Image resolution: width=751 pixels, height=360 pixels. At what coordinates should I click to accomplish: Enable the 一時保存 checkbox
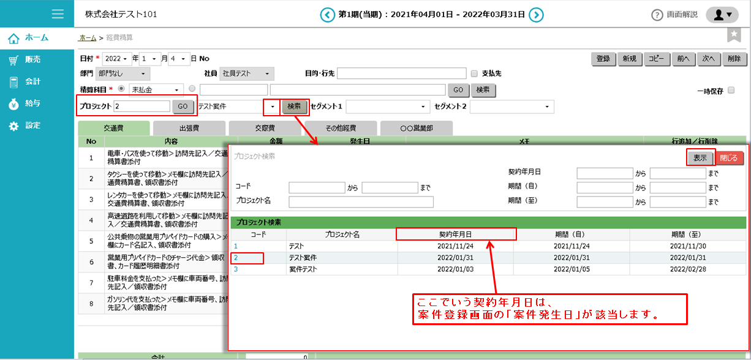point(731,91)
